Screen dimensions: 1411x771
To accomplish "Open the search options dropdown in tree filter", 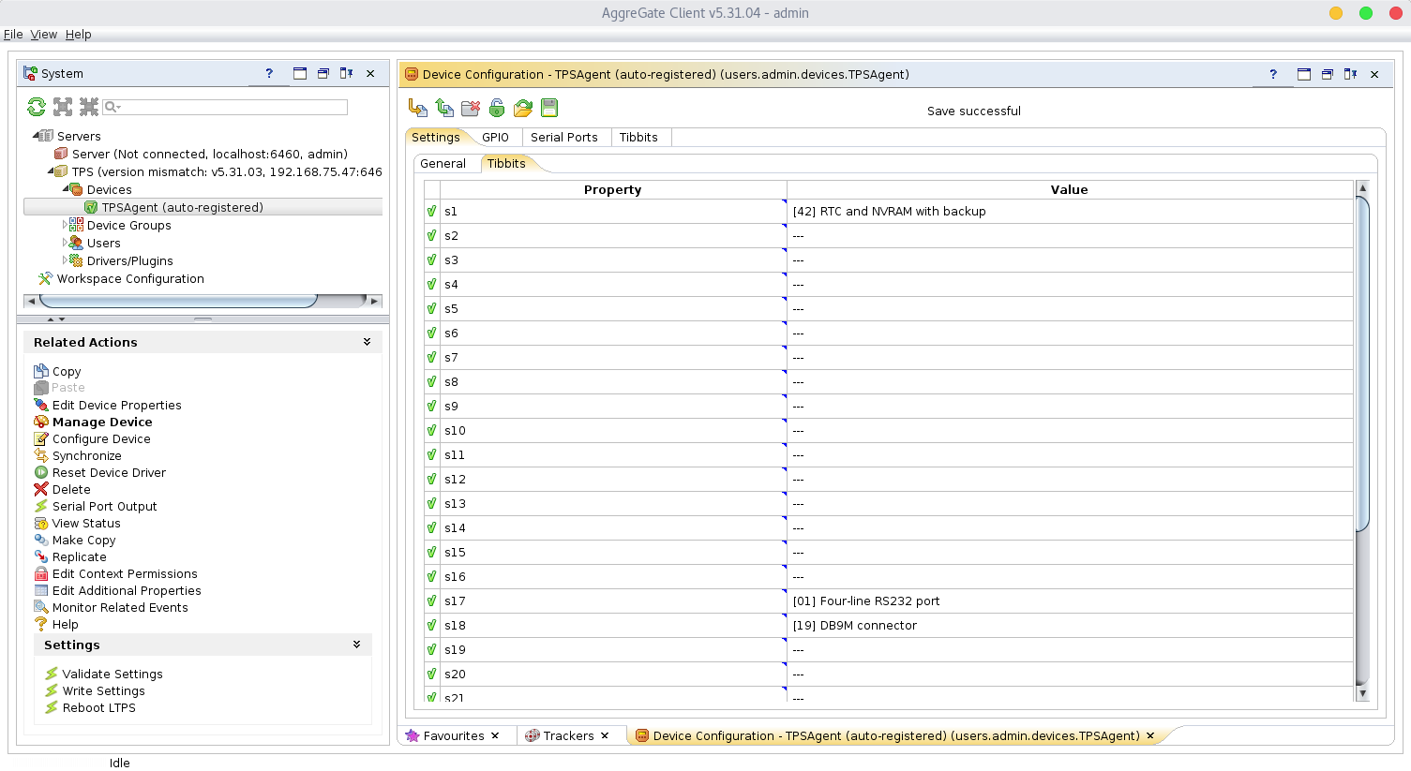I will (113, 107).
